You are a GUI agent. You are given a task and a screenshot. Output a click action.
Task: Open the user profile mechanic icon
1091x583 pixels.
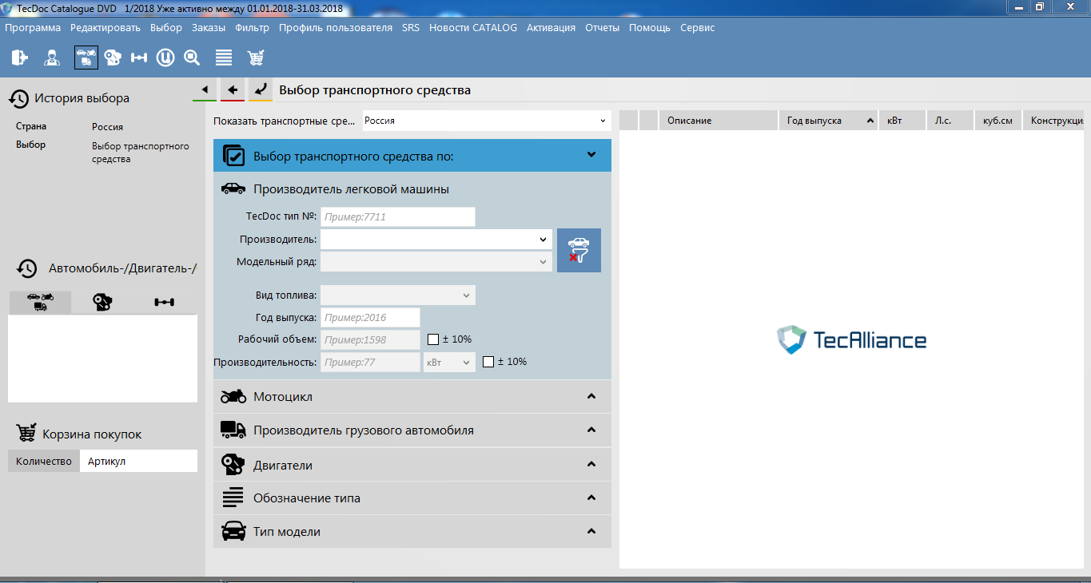point(52,58)
